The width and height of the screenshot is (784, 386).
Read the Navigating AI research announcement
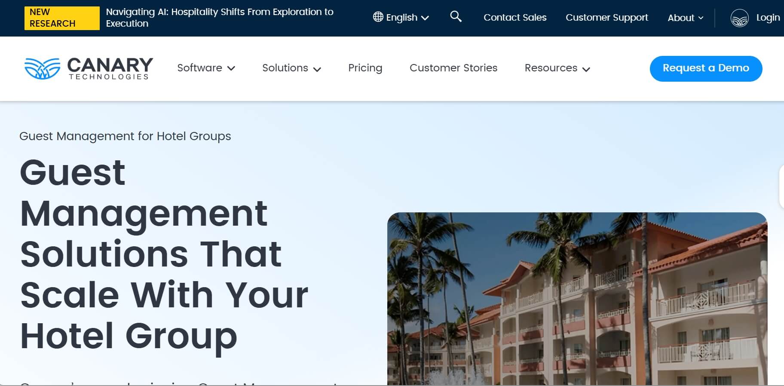click(219, 18)
